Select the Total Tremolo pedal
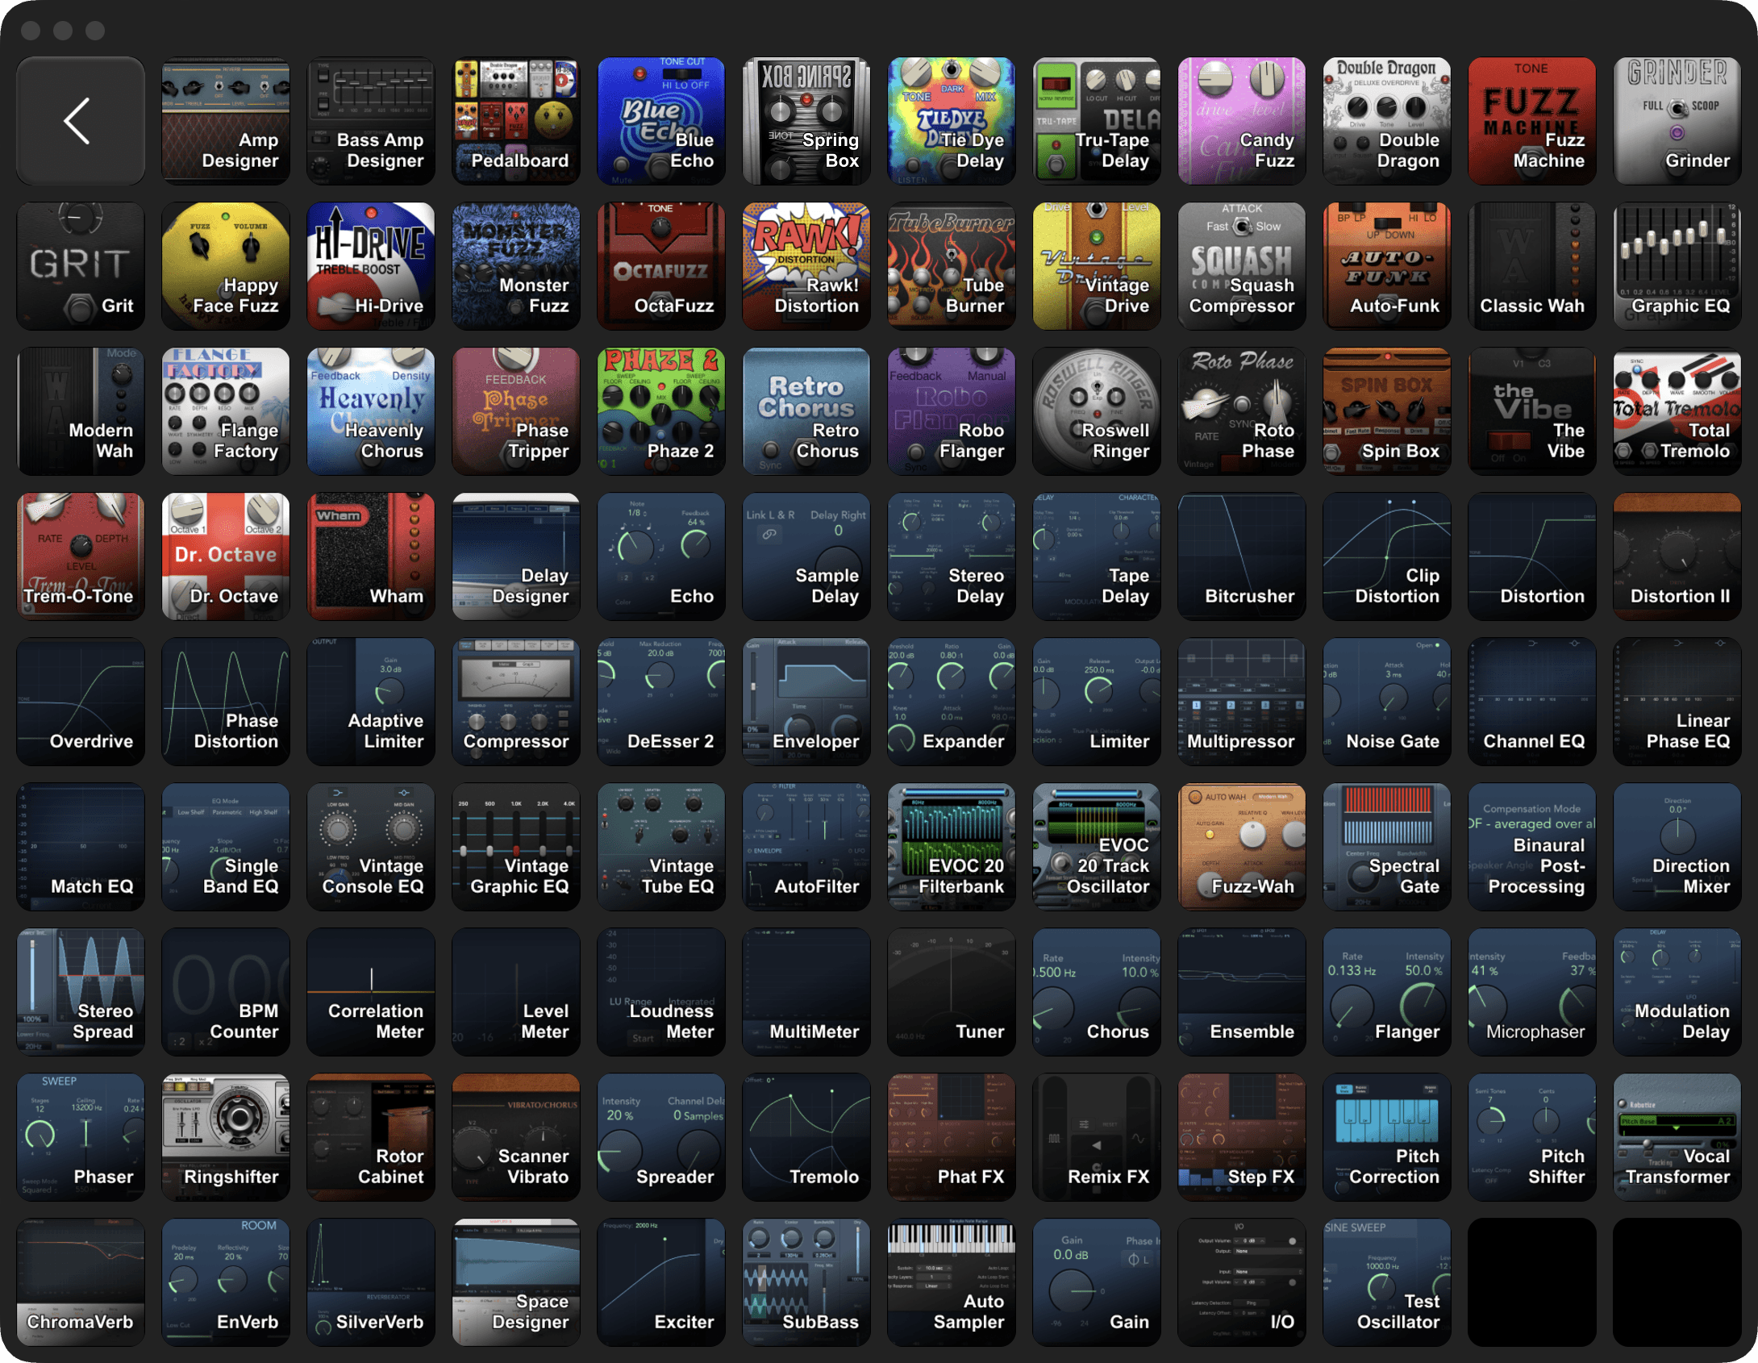This screenshot has width=1758, height=1363. 1677,411
